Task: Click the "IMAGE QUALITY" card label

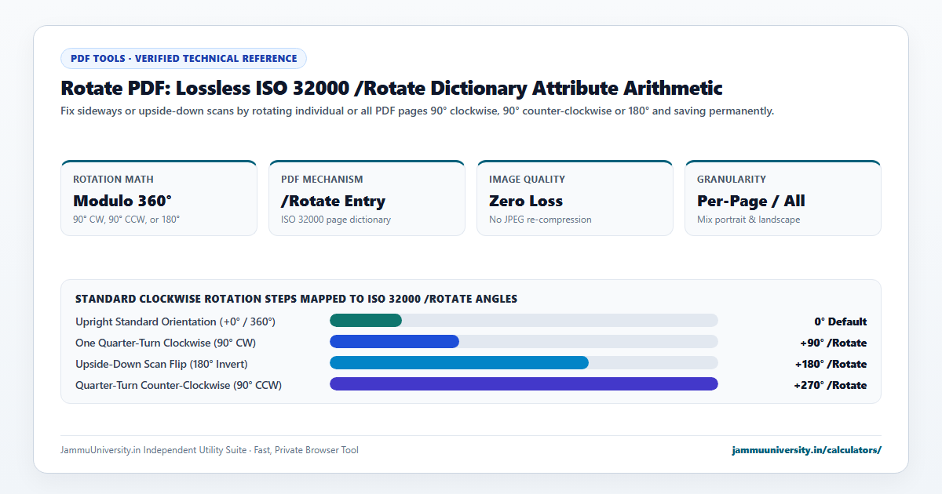Action: click(x=527, y=180)
